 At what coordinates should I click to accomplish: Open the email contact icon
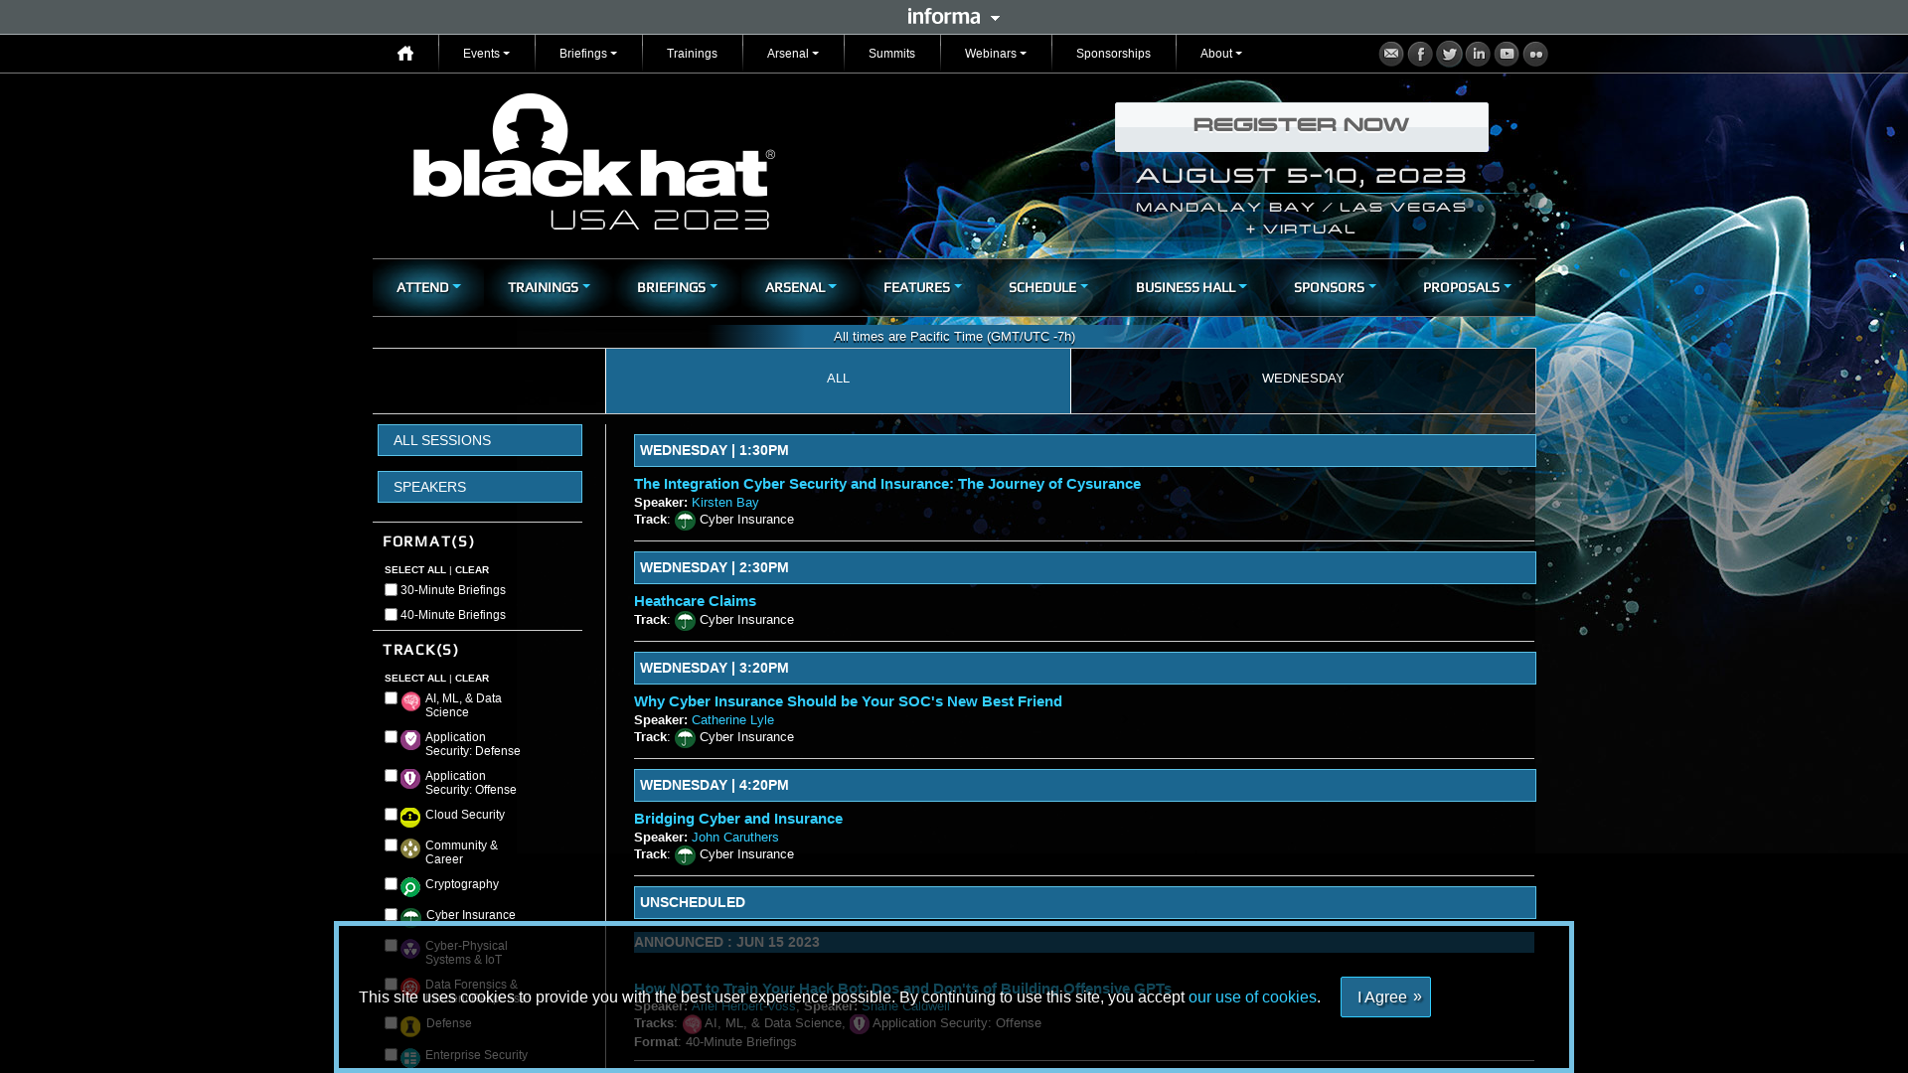tap(1391, 54)
